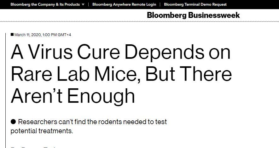This screenshot has width=279, height=148.
Task: Expand the Bloomberg Company & Products dropdown arrow
Action: 83,5
